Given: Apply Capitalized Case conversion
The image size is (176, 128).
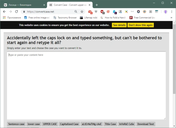Looking at the screenshot, I should click(x=69, y=124).
